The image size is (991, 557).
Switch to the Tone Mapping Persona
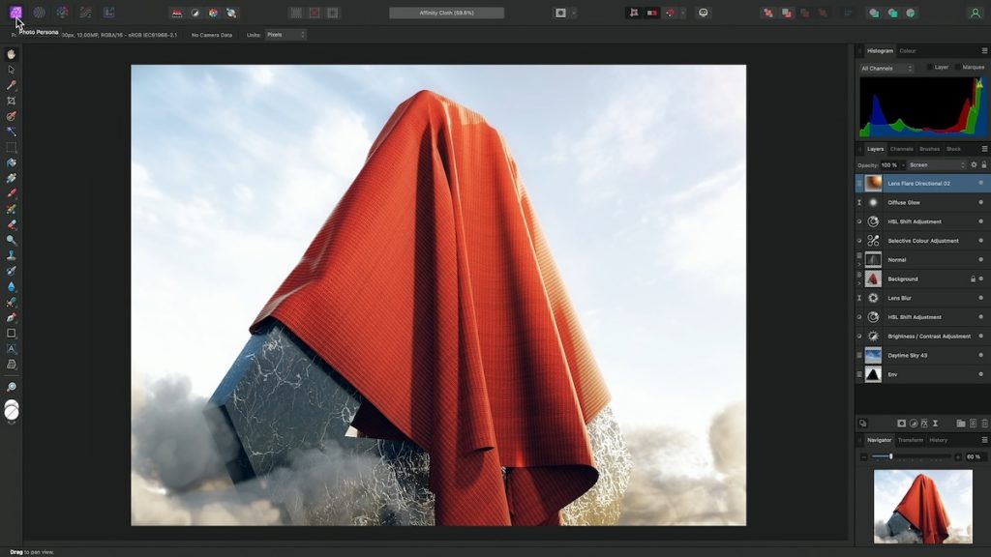(85, 12)
